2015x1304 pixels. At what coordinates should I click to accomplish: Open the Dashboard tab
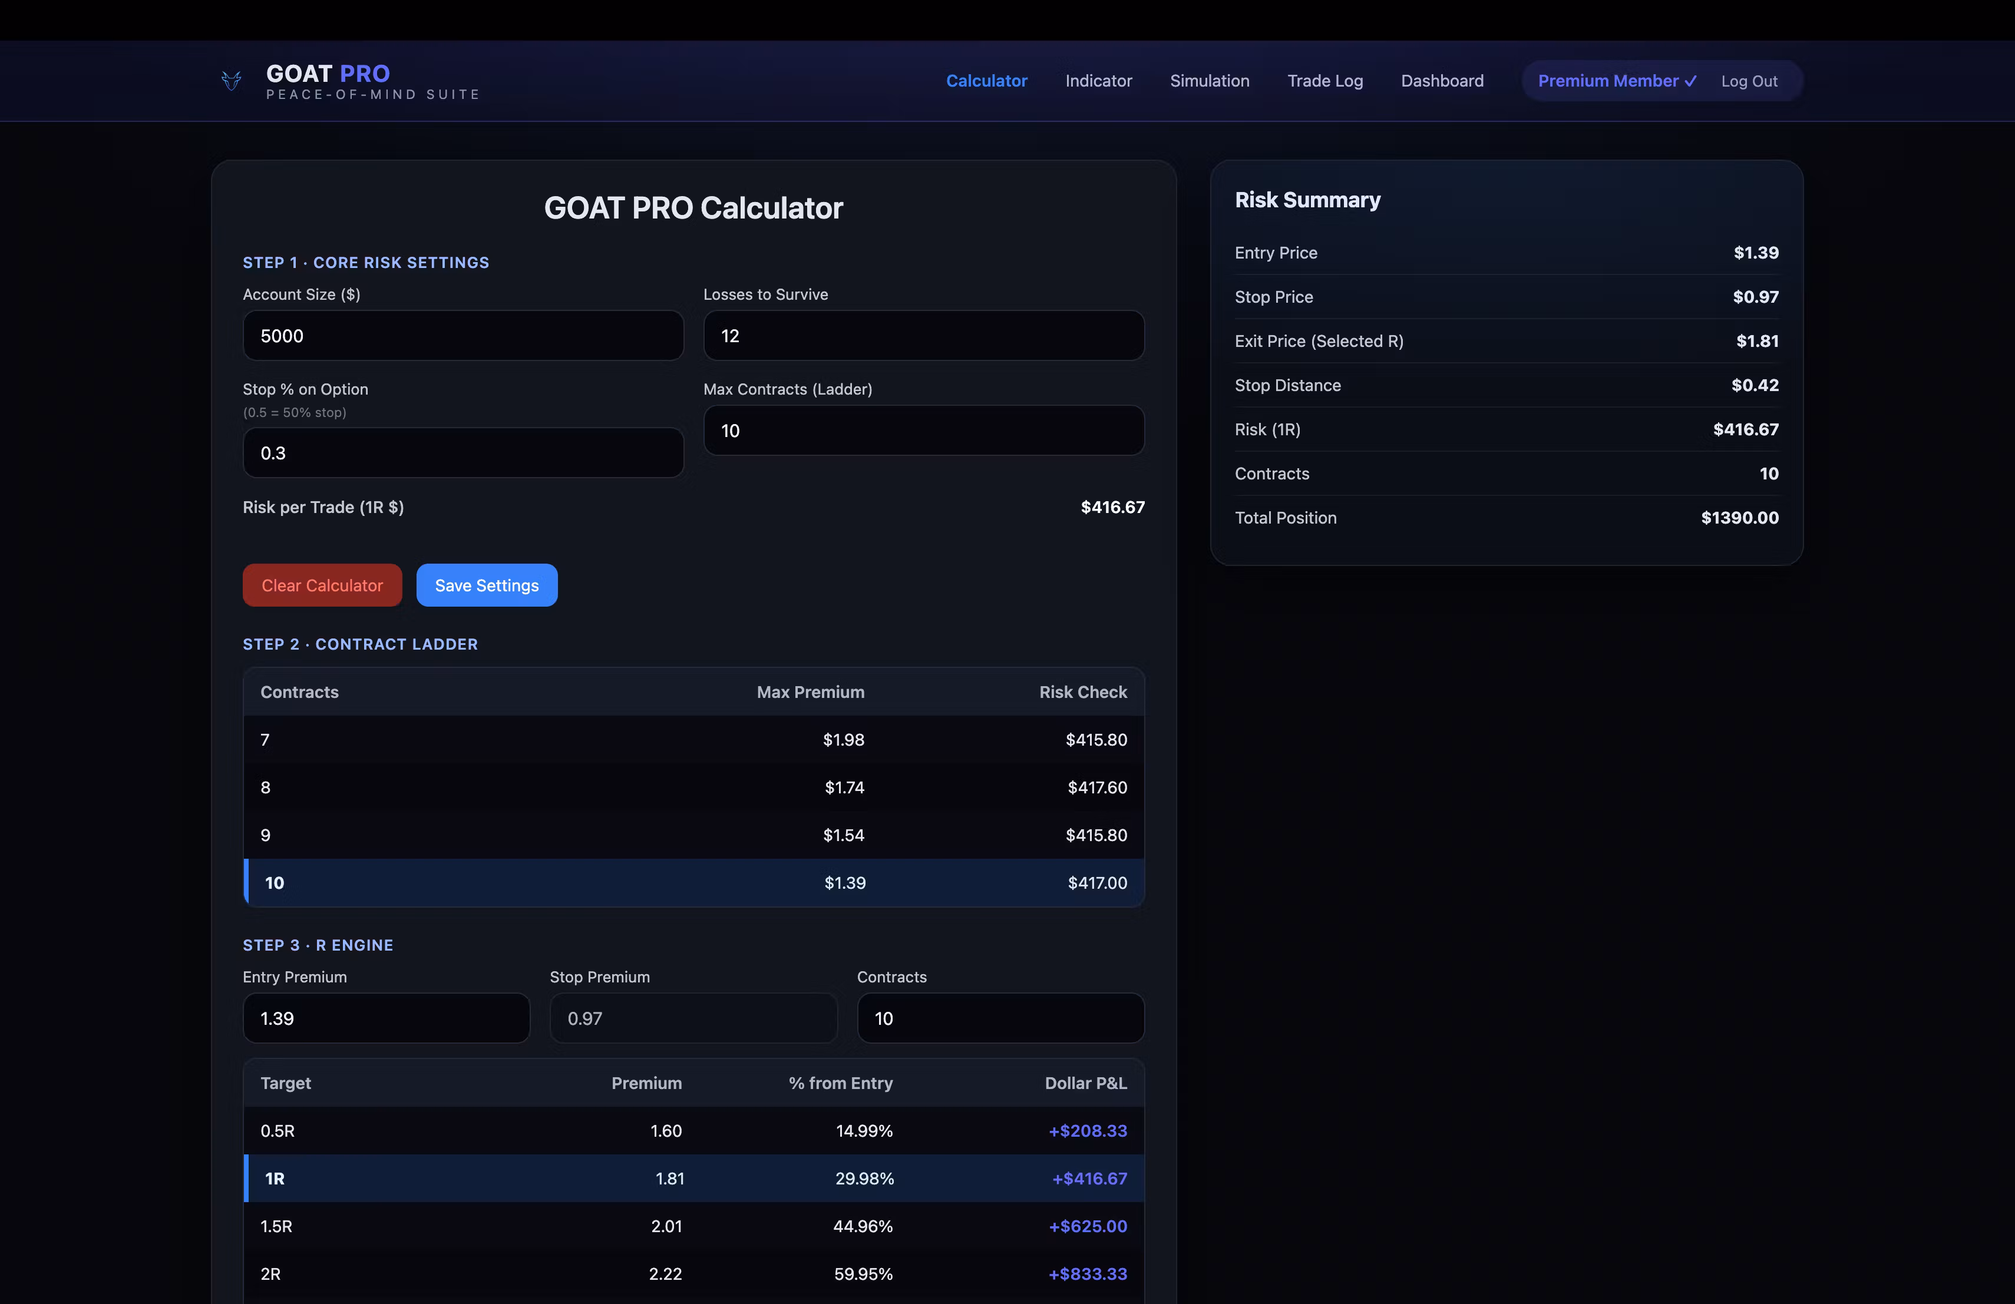tap(1442, 81)
